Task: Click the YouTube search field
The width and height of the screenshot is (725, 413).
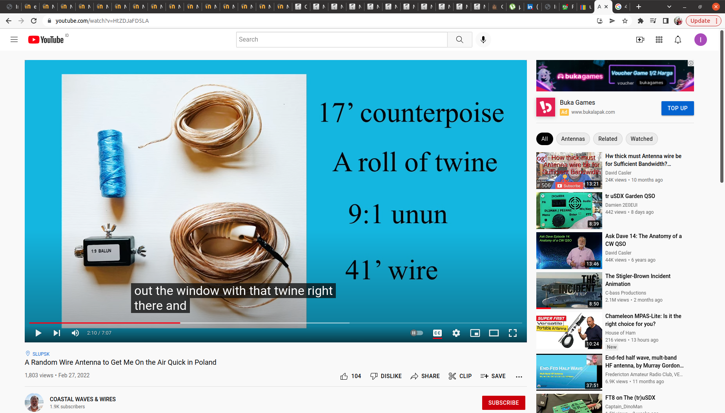Action: coord(341,40)
